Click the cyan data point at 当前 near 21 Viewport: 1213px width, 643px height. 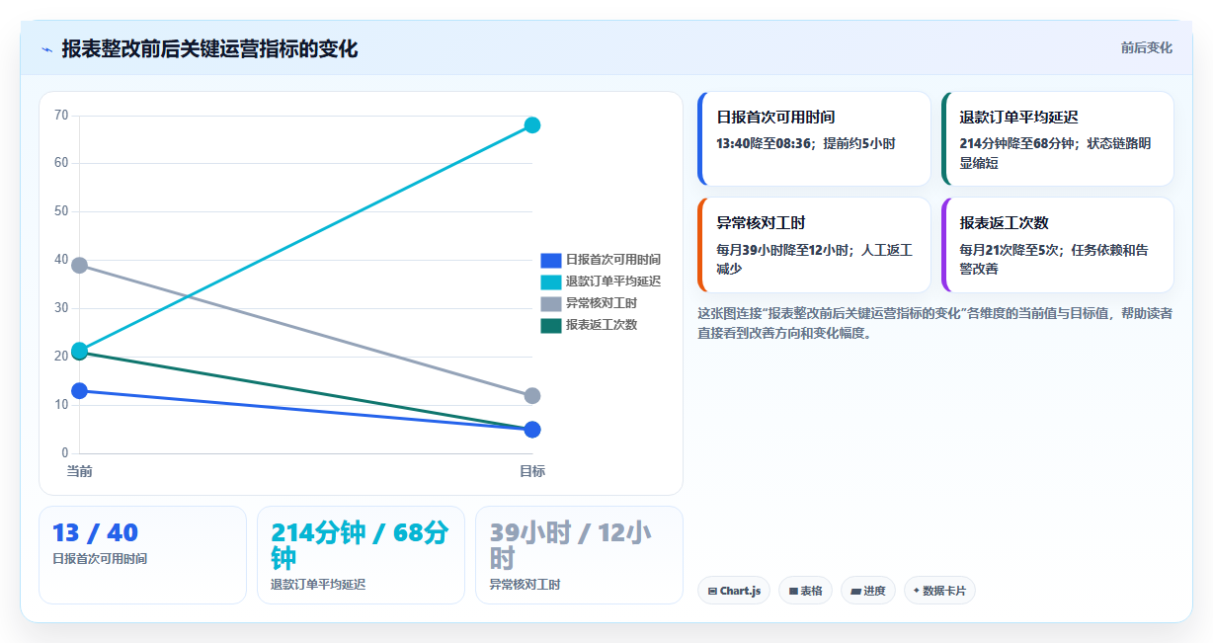click(79, 351)
